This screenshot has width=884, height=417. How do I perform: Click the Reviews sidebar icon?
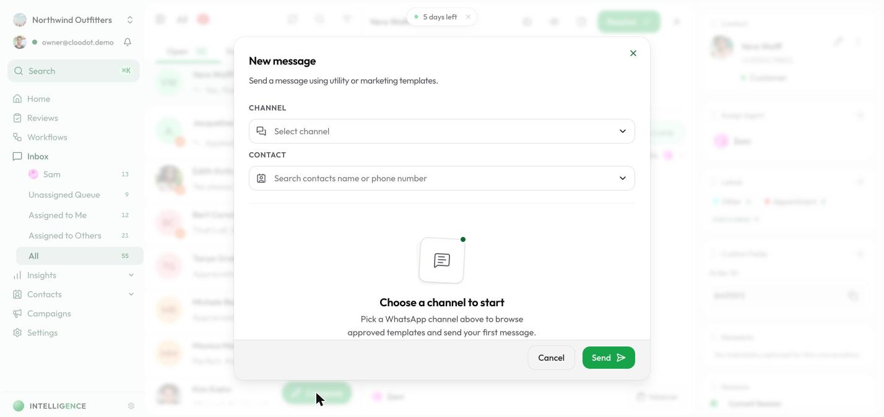(x=17, y=118)
